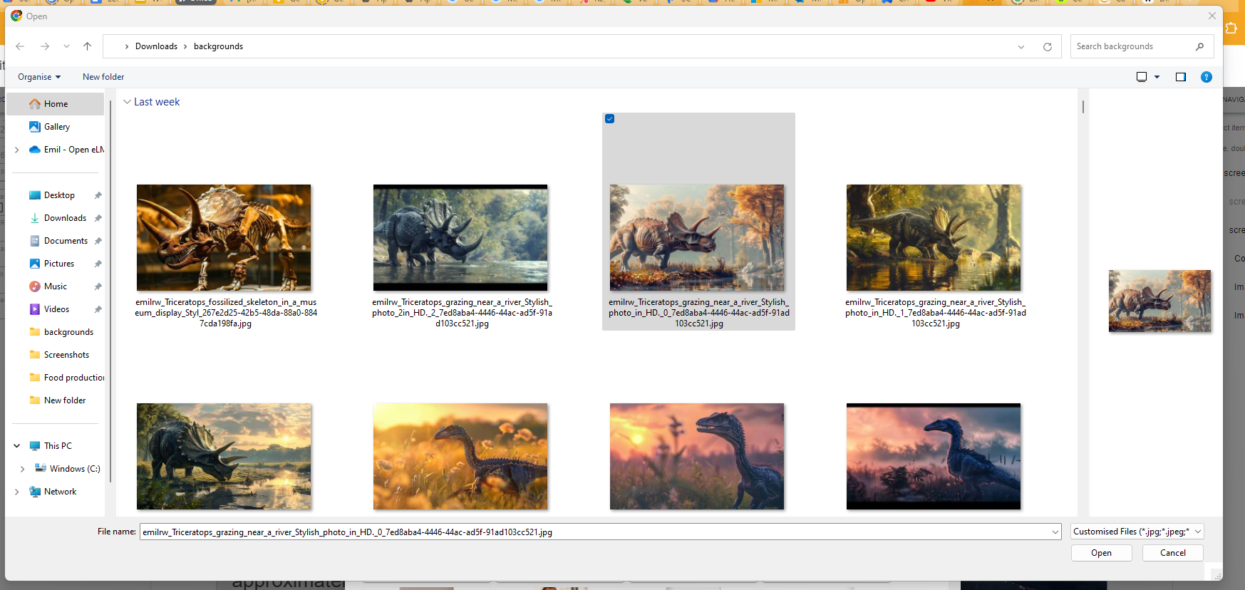Go up one folder level arrow

(87, 46)
